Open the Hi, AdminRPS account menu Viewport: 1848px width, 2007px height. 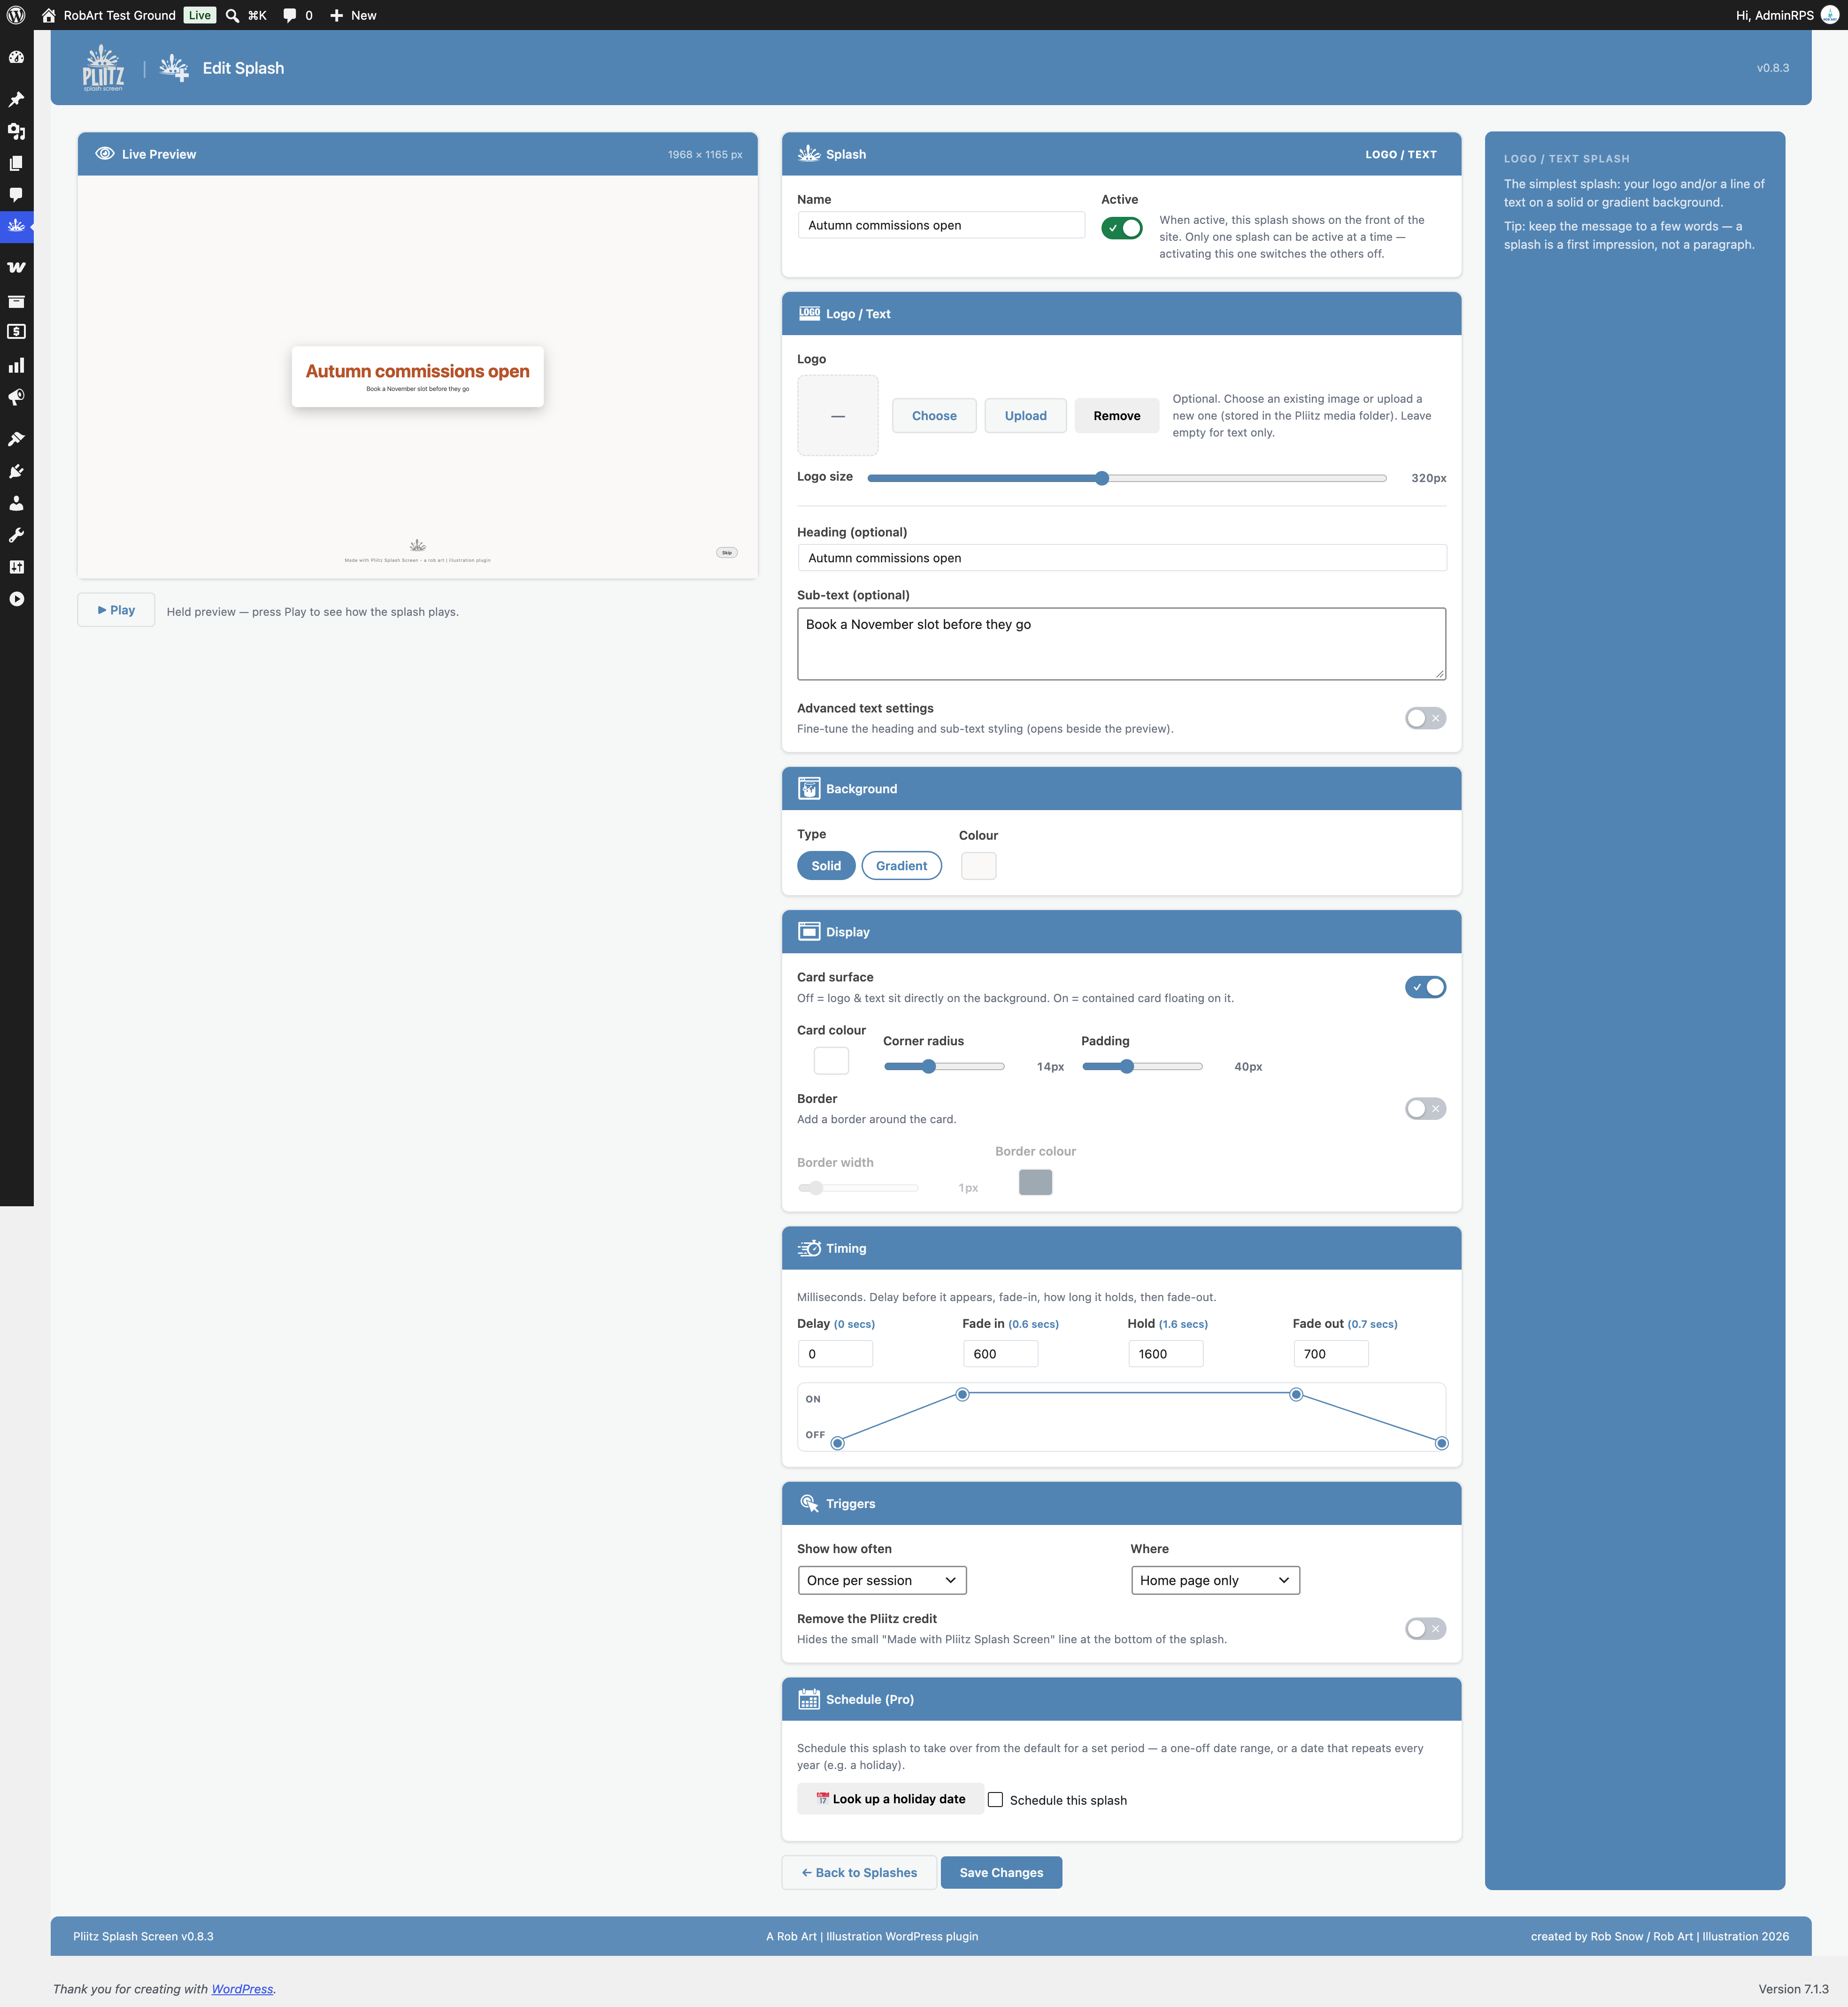1787,15
